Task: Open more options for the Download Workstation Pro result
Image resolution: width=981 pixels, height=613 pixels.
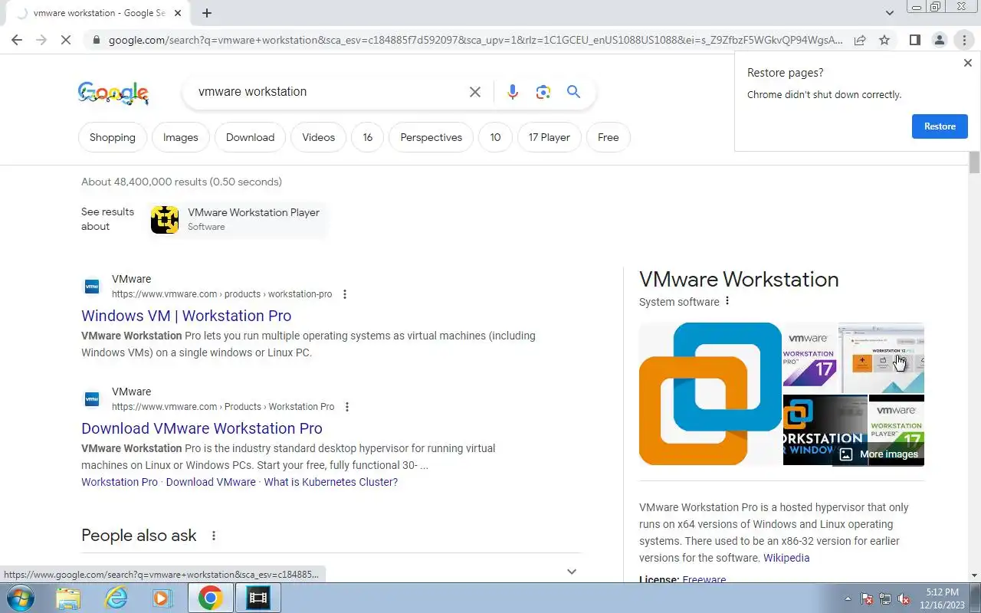Action: [347, 407]
